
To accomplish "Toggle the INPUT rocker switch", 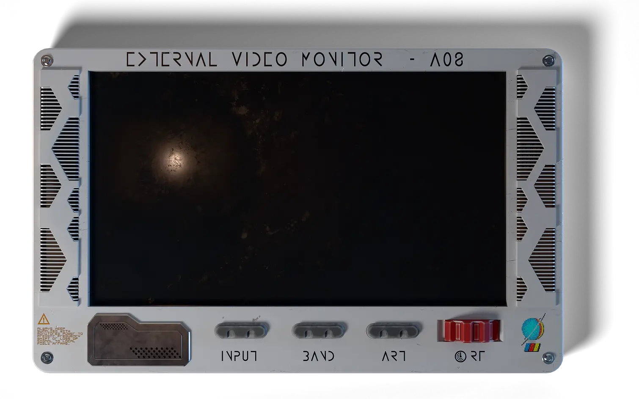I will click(x=241, y=330).
